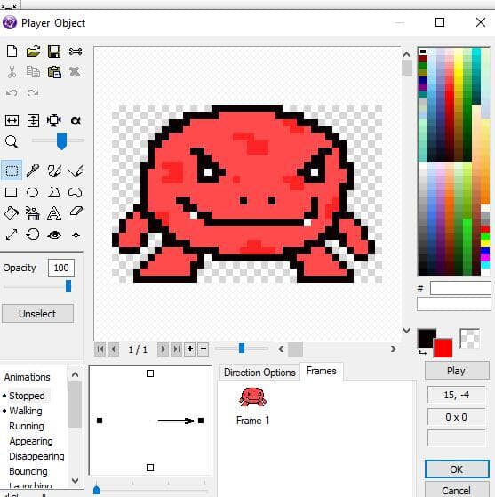The height and width of the screenshot is (497, 495).
Task: Paste with the clipboard icon
Action: pos(54,72)
